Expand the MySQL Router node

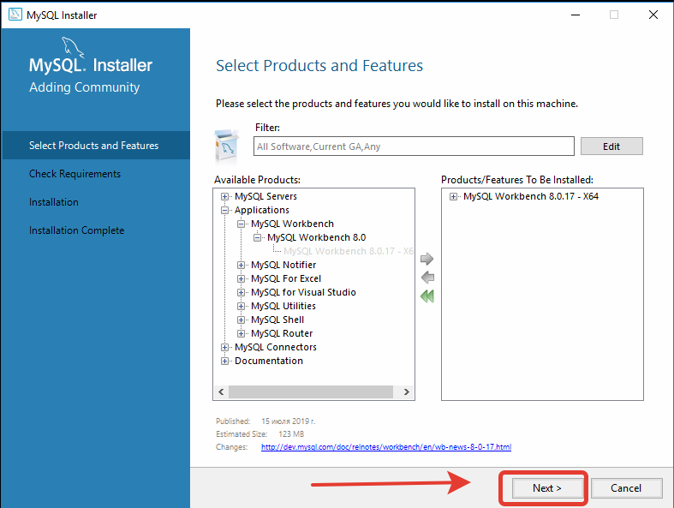(x=241, y=333)
